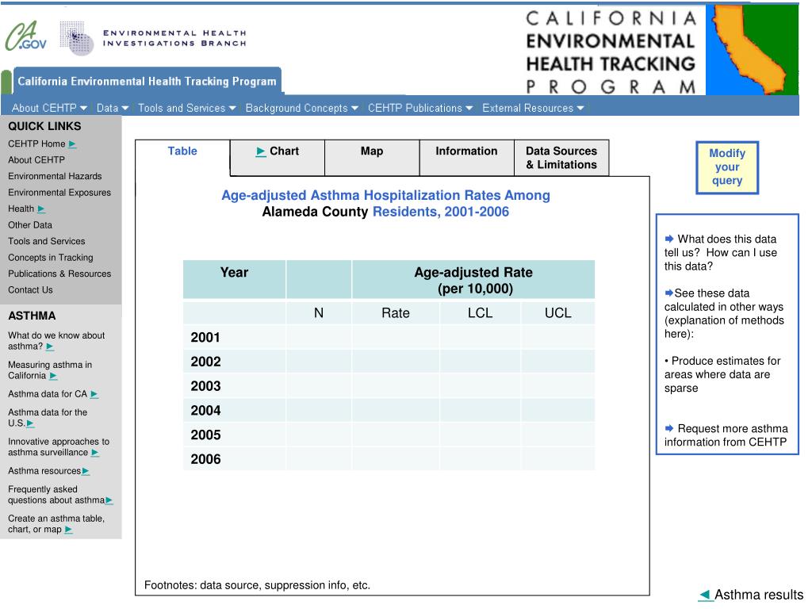Click the 2004 year row label

coord(205,411)
